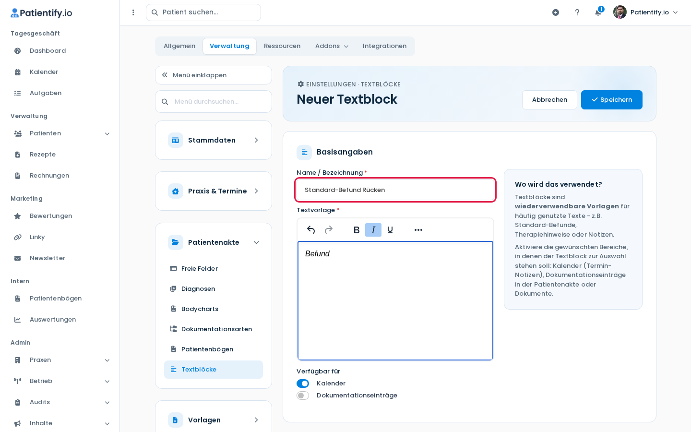
Task: Switch to the Integrationen tab
Action: pyautogui.click(x=384, y=46)
